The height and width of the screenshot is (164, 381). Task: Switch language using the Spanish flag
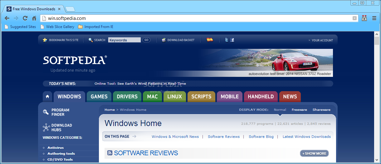[210, 40]
